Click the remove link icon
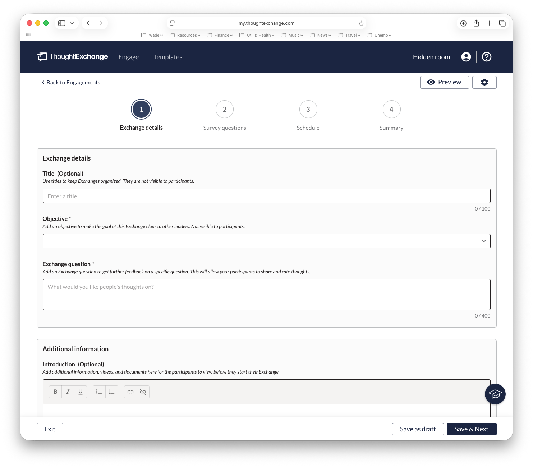 (x=143, y=392)
